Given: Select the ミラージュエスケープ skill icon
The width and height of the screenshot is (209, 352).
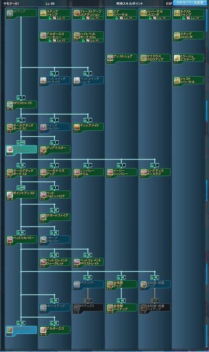Looking at the screenshot, I should (177, 58).
